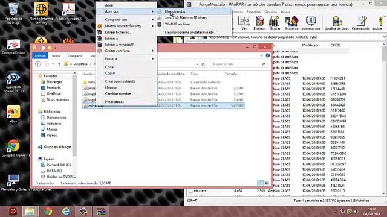
Task: Select Eliminar in context menu
Action: 126,87
